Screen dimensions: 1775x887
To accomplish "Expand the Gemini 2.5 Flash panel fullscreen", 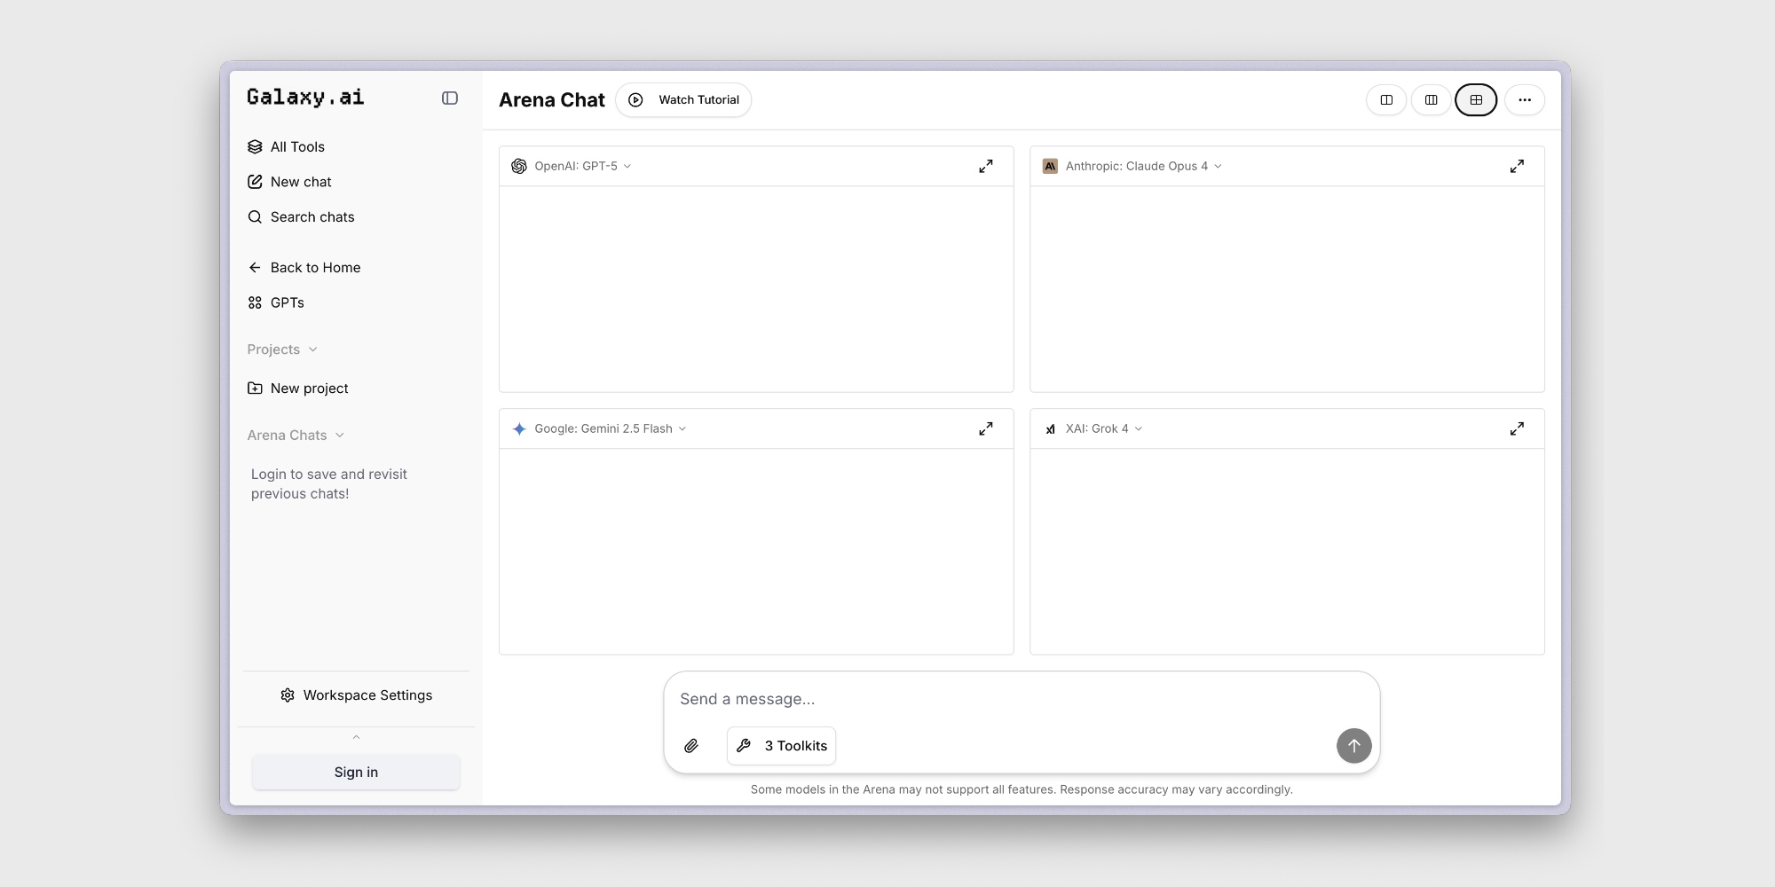I will point(985,428).
